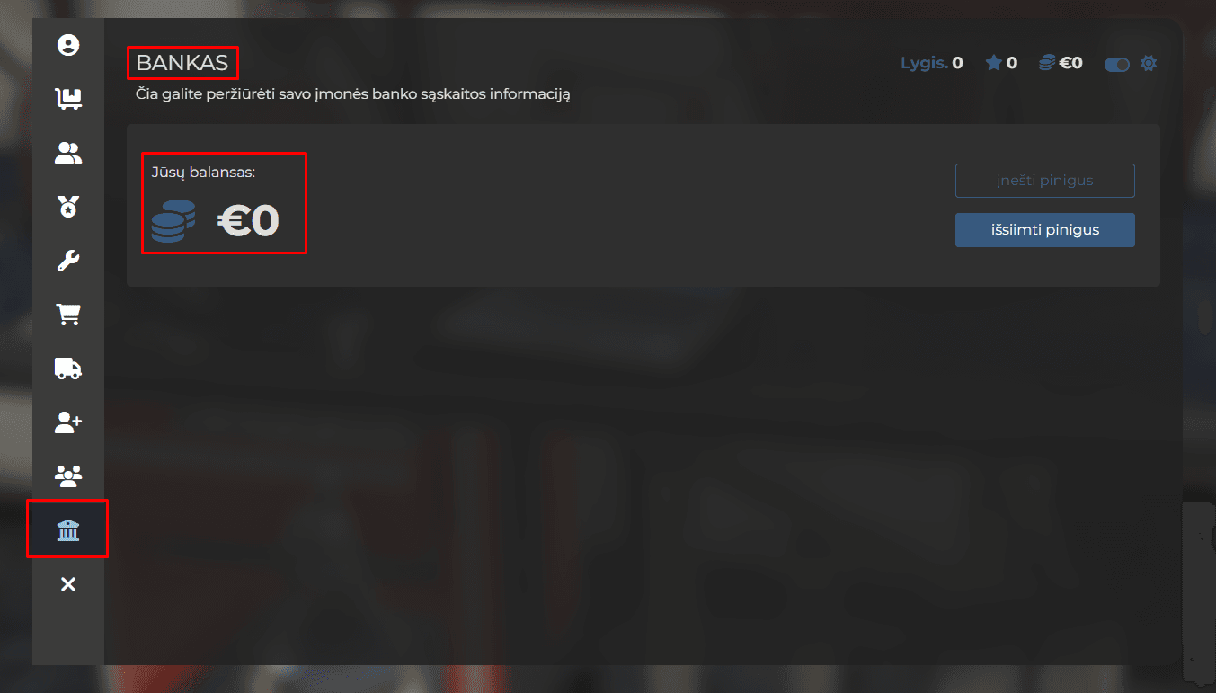Click the star points indicator
Viewport: 1216px width, 693px height.
[x=1001, y=63]
